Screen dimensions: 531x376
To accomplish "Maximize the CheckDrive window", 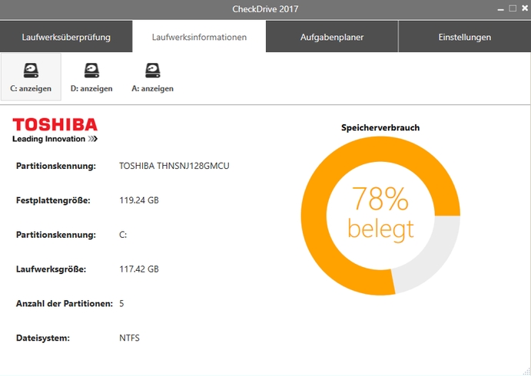I will coord(513,8).
